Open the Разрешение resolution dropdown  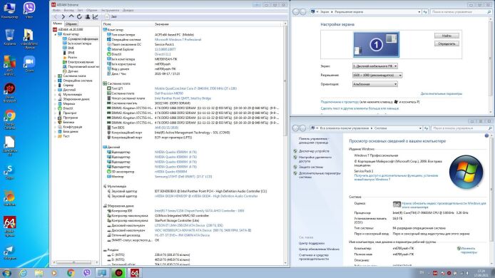377,75
